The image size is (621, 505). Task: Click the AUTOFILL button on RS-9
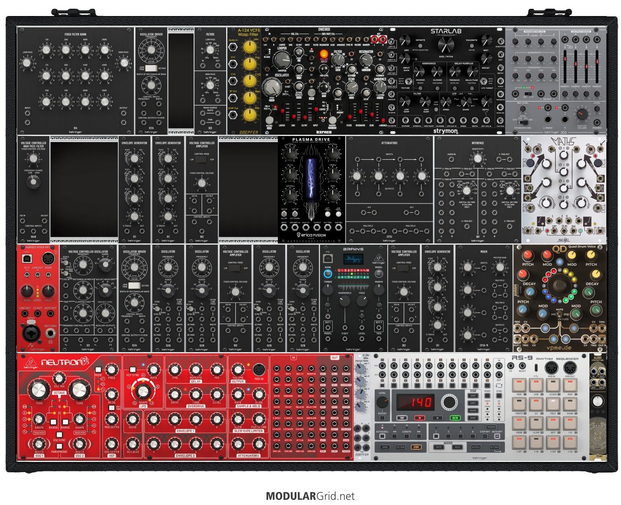[476, 447]
